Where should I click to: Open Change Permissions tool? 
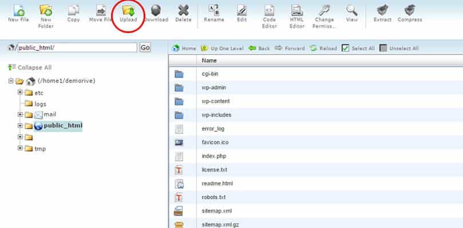[x=325, y=16]
